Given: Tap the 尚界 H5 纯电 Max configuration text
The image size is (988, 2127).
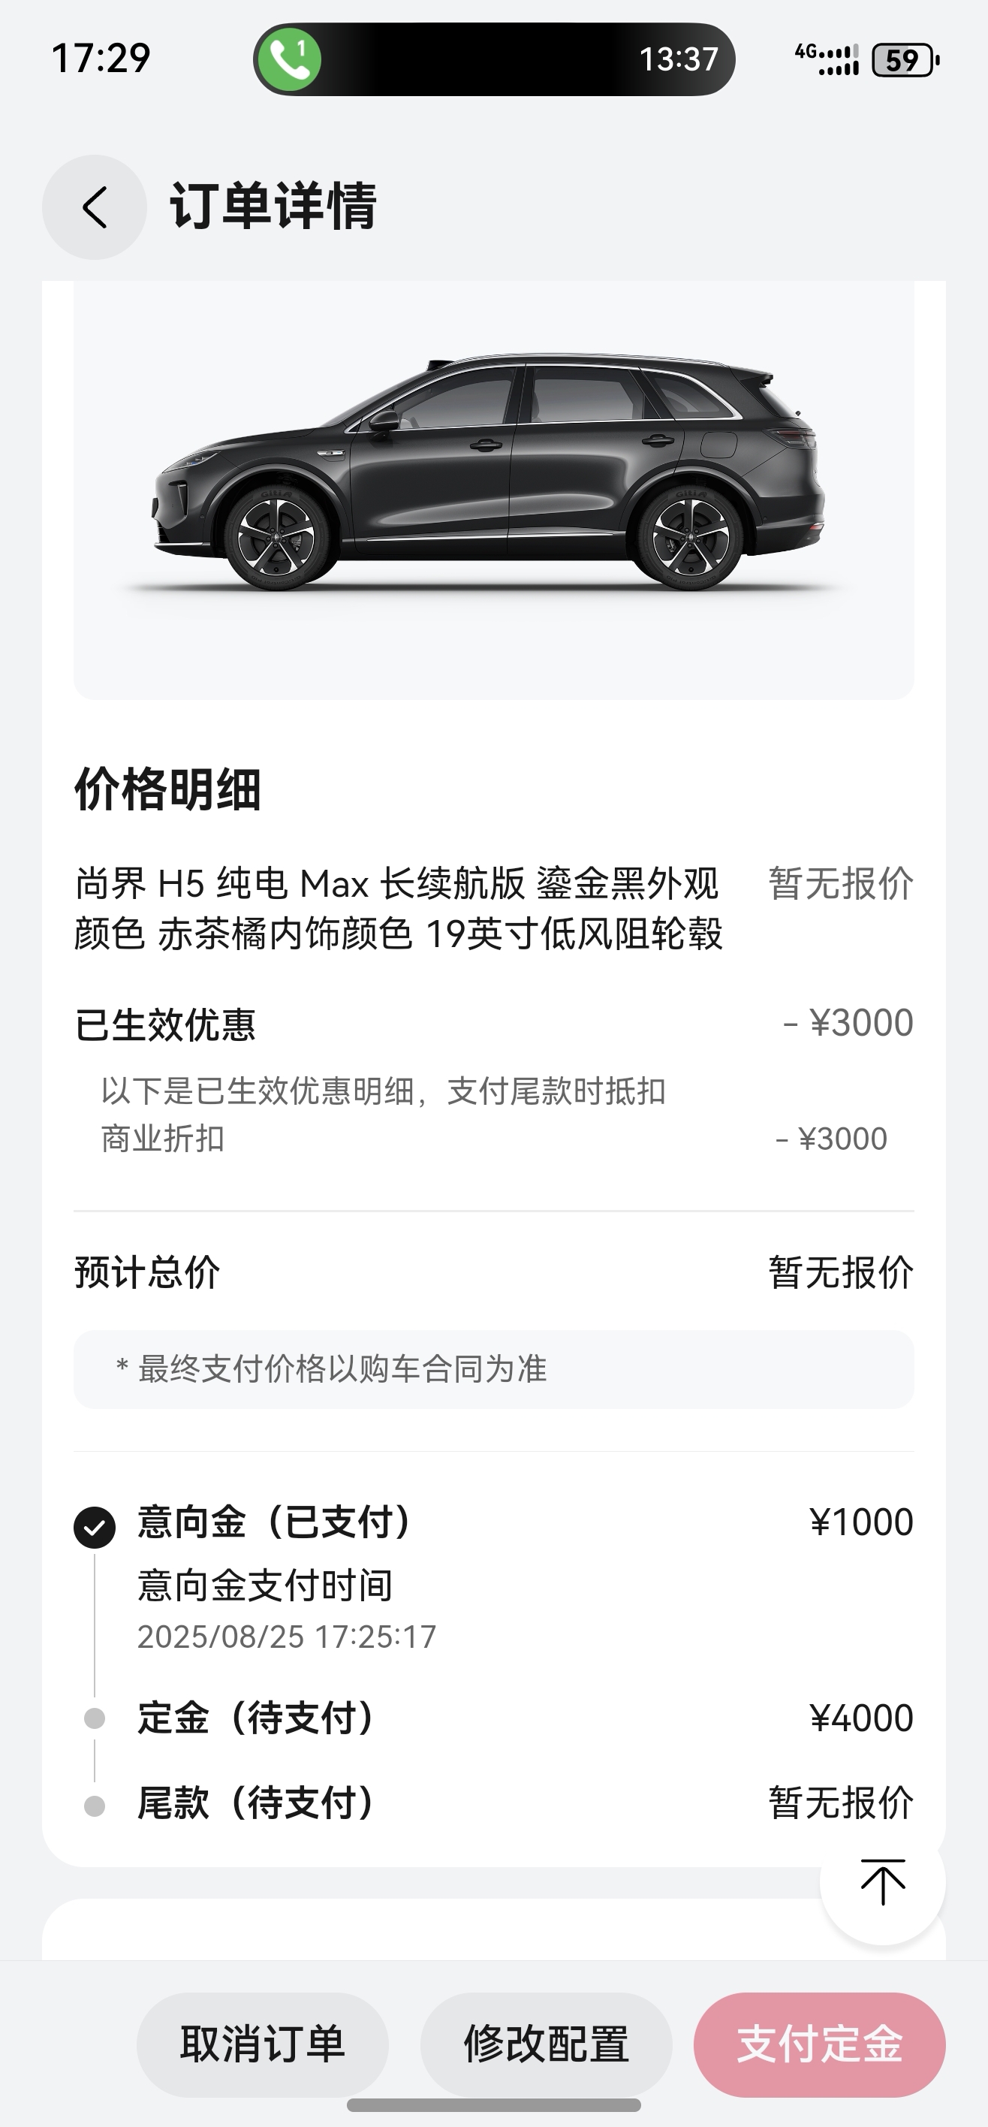Looking at the screenshot, I should (399, 909).
